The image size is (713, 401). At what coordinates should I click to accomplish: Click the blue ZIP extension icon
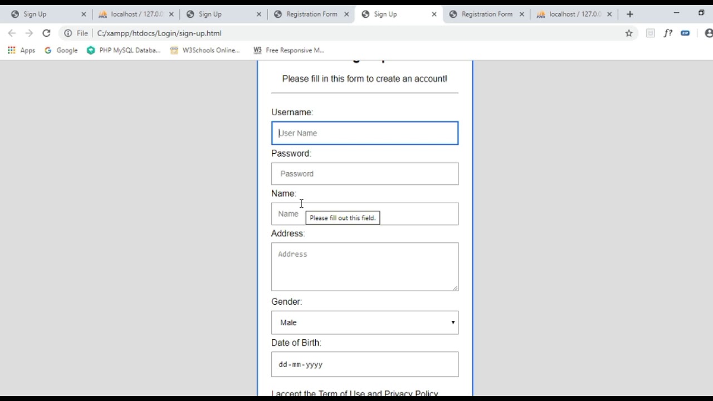[x=685, y=33]
